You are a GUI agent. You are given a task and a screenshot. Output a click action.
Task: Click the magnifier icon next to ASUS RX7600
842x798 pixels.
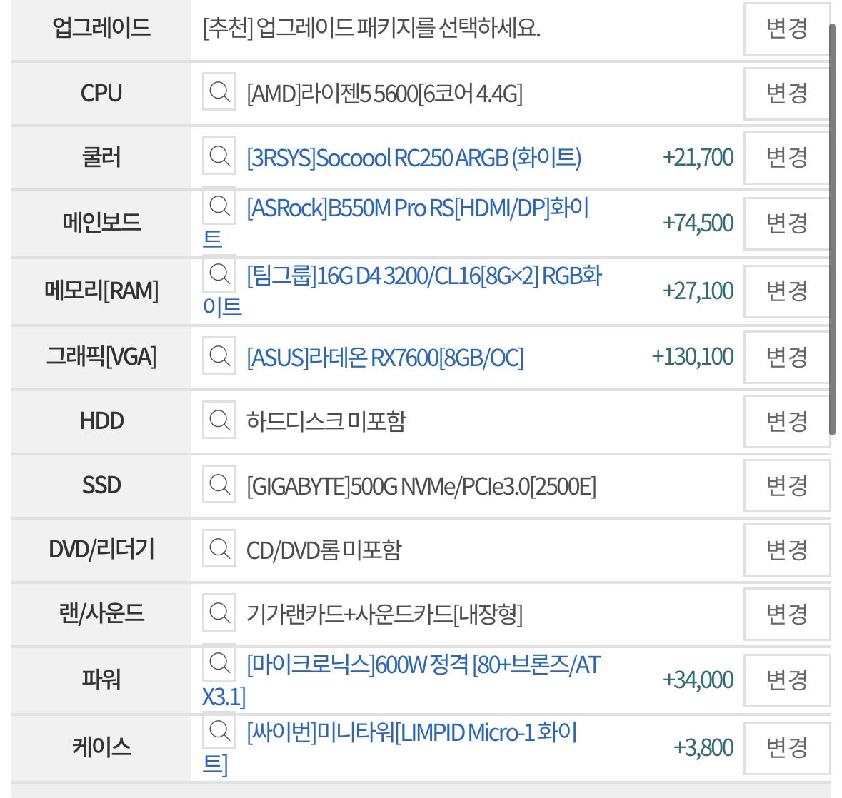tap(219, 356)
